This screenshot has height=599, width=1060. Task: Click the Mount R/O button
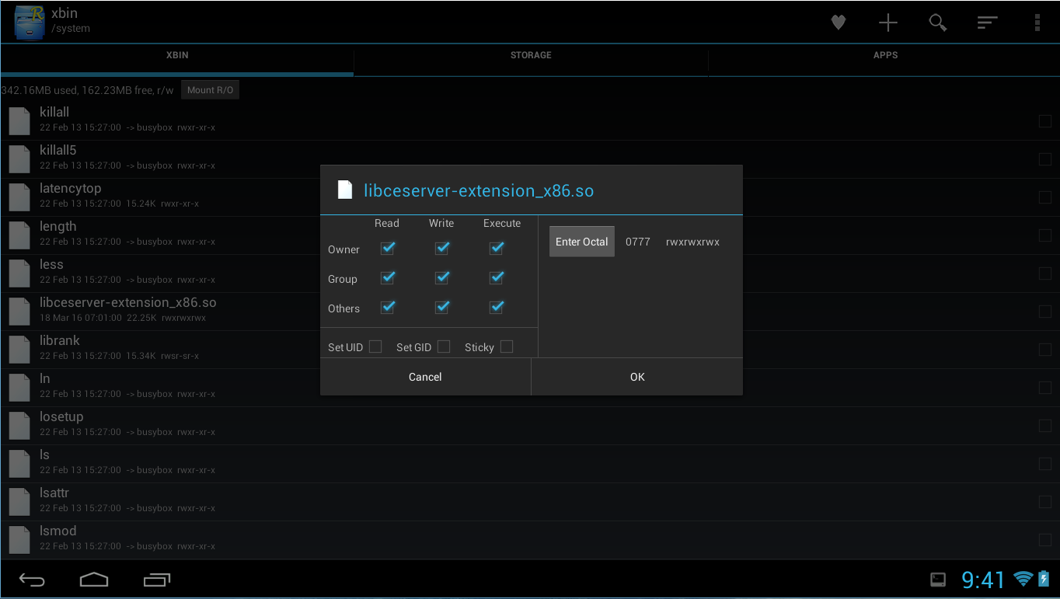(210, 90)
